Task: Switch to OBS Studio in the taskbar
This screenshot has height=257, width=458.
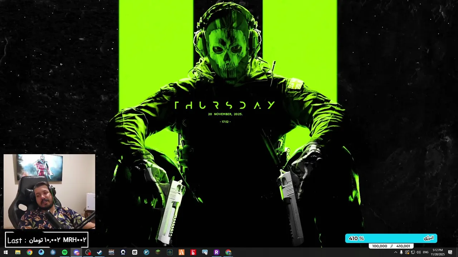Action: [88, 252]
